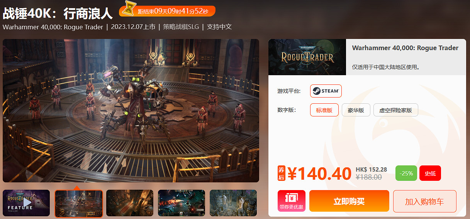The image size is (470, 219).
Task: Click the red 史低 lowest price badge
Action: [430, 173]
